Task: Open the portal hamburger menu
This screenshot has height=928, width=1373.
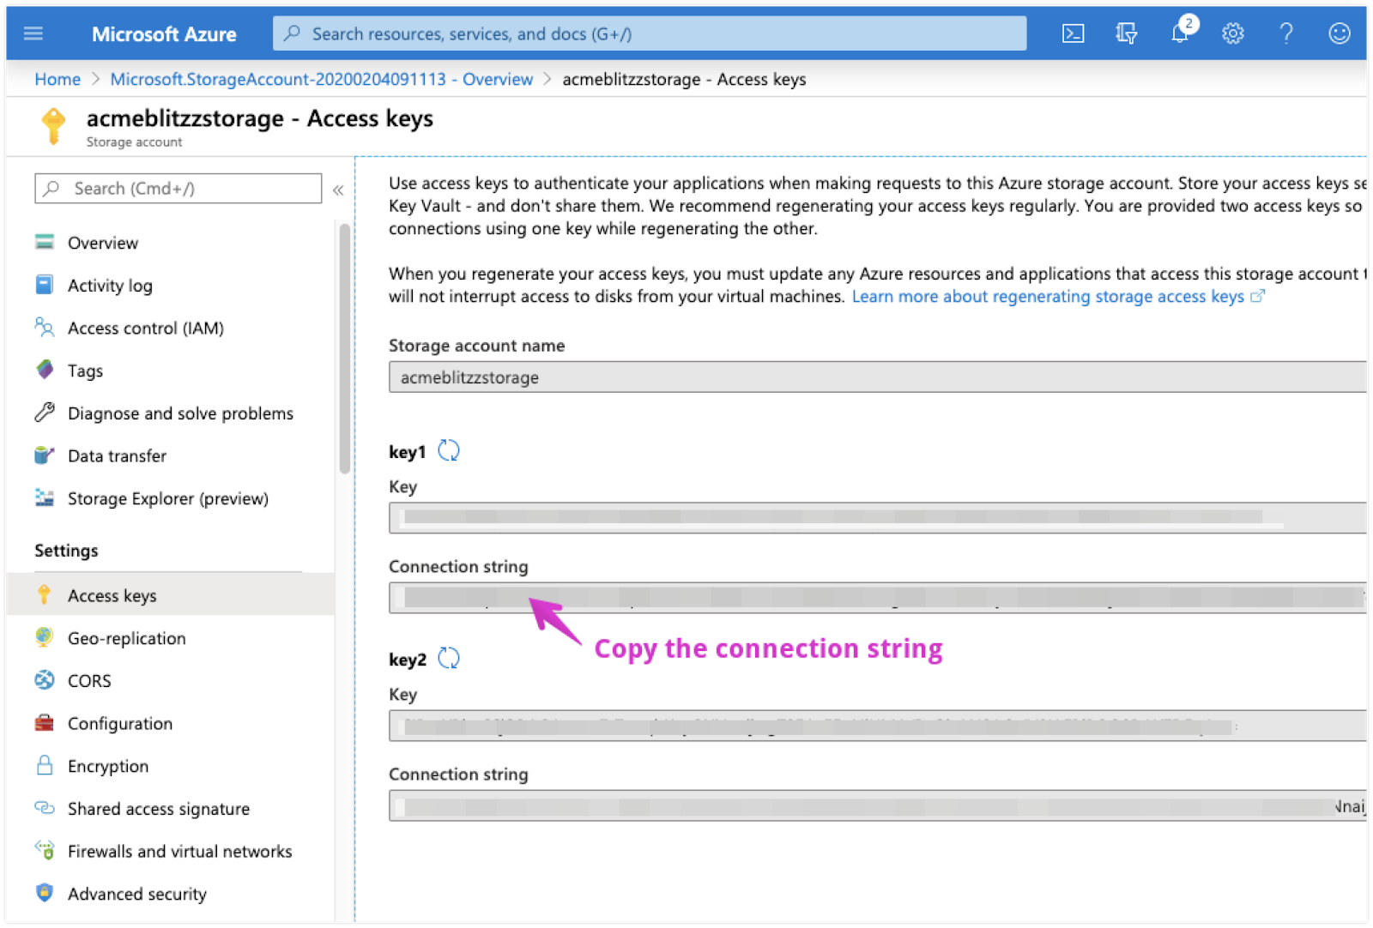Action: point(33,33)
